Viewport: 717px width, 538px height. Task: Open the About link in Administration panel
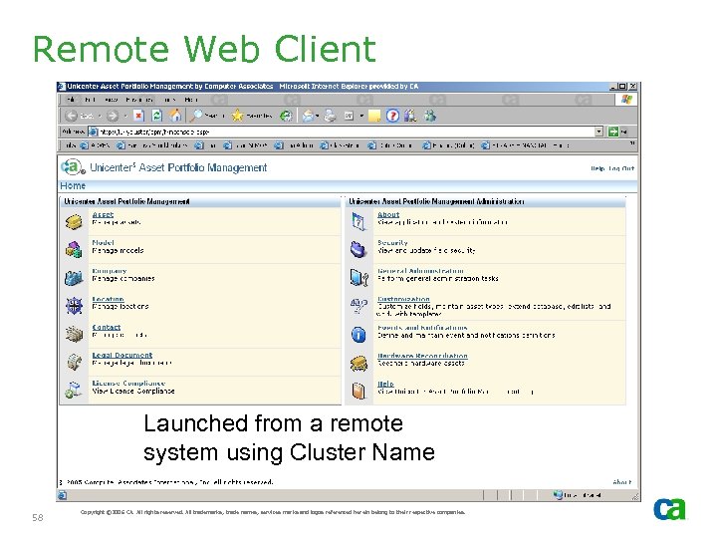[x=388, y=214]
